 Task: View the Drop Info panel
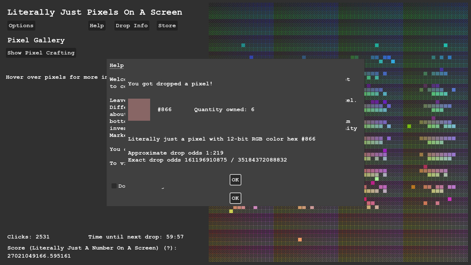(132, 25)
